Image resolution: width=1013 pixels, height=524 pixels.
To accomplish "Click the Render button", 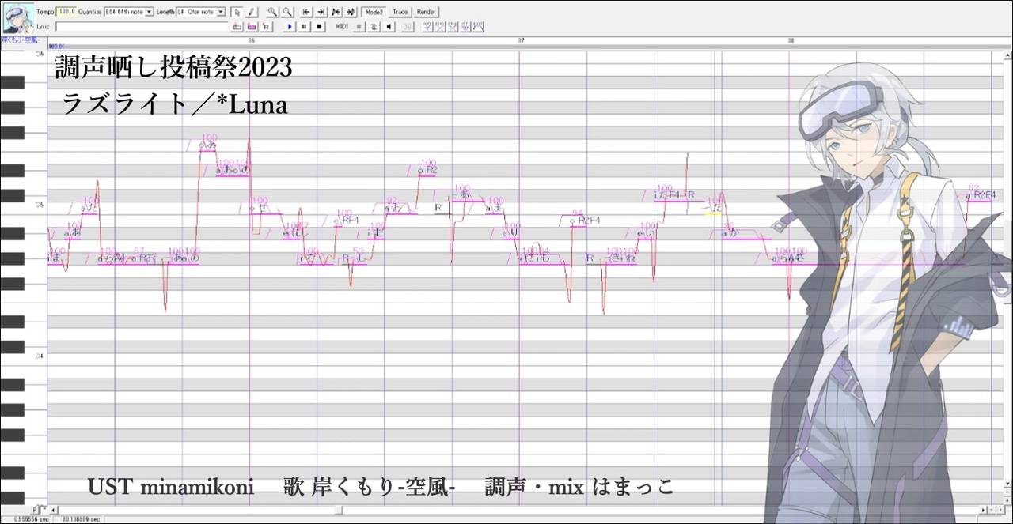I will (x=426, y=12).
